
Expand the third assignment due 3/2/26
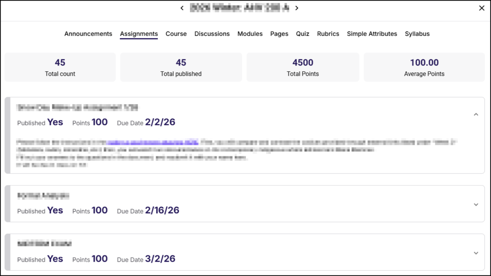click(x=476, y=253)
